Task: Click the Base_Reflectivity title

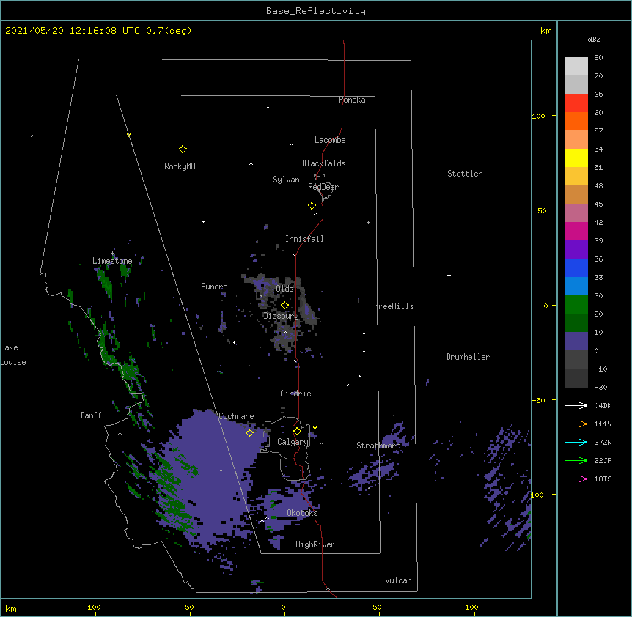Action: (x=316, y=11)
